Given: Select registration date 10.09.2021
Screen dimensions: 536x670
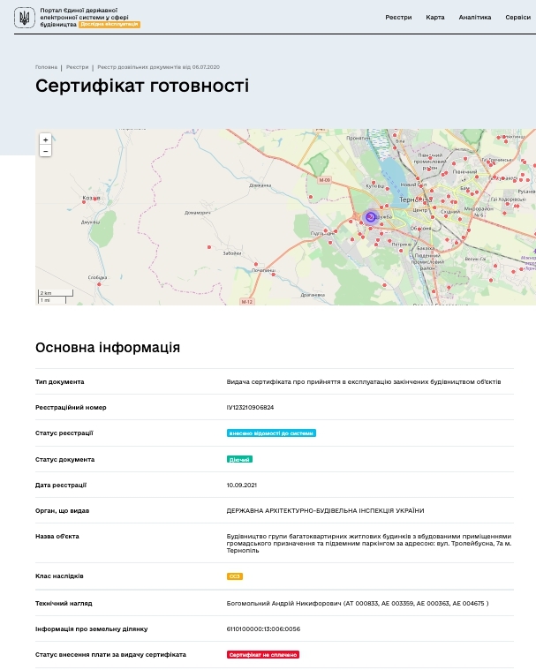Looking at the screenshot, I should click(x=241, y=485).
